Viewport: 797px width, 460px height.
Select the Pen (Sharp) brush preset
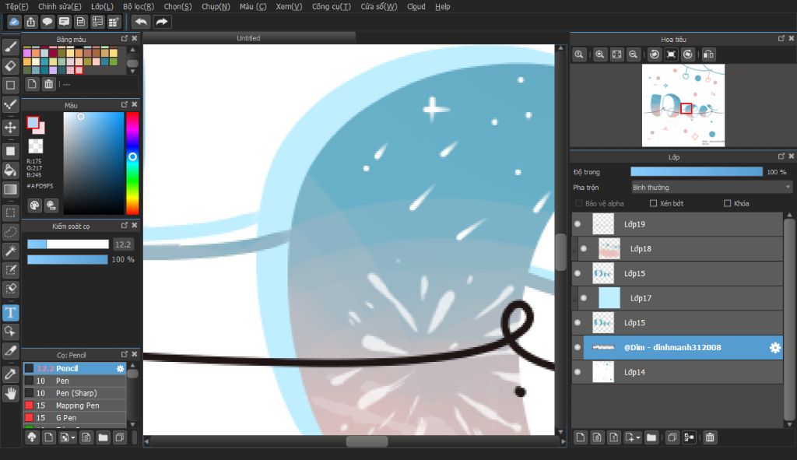pyautogui.click(x=75, y=393)
